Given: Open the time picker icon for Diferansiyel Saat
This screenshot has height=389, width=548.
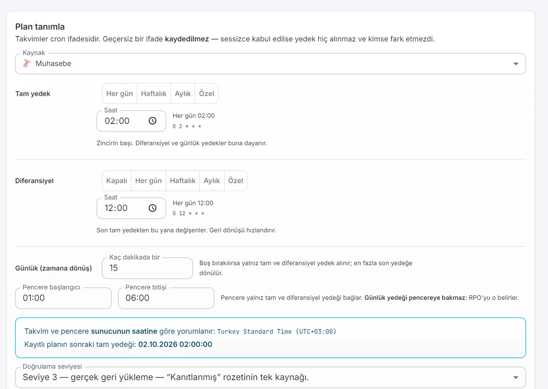Looking at the screenshot, I should pyautogui.click(x=153, y=208).
